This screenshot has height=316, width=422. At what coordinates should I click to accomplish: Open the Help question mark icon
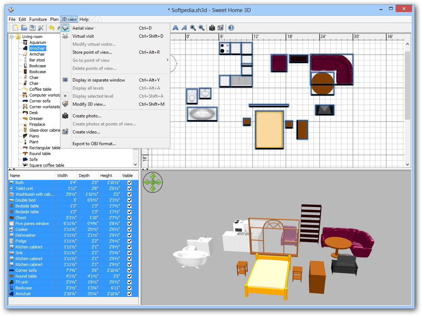coord(231,28)
